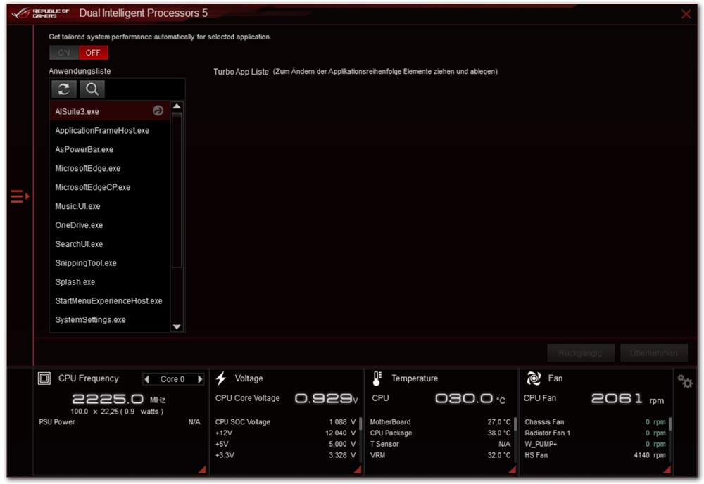The image size is (704, 484).
Task: Click the ROG Republic of Gamers logo
Action: pos(40,13)
